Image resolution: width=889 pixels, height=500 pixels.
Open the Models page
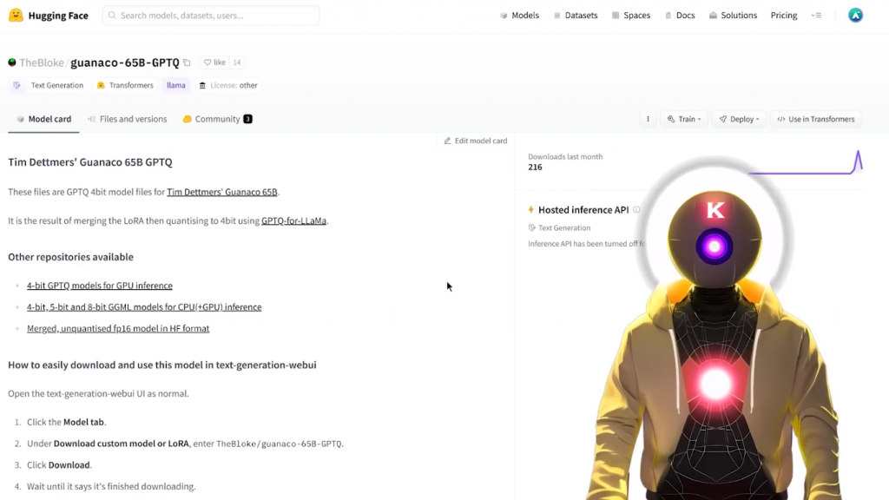(519, 16)
